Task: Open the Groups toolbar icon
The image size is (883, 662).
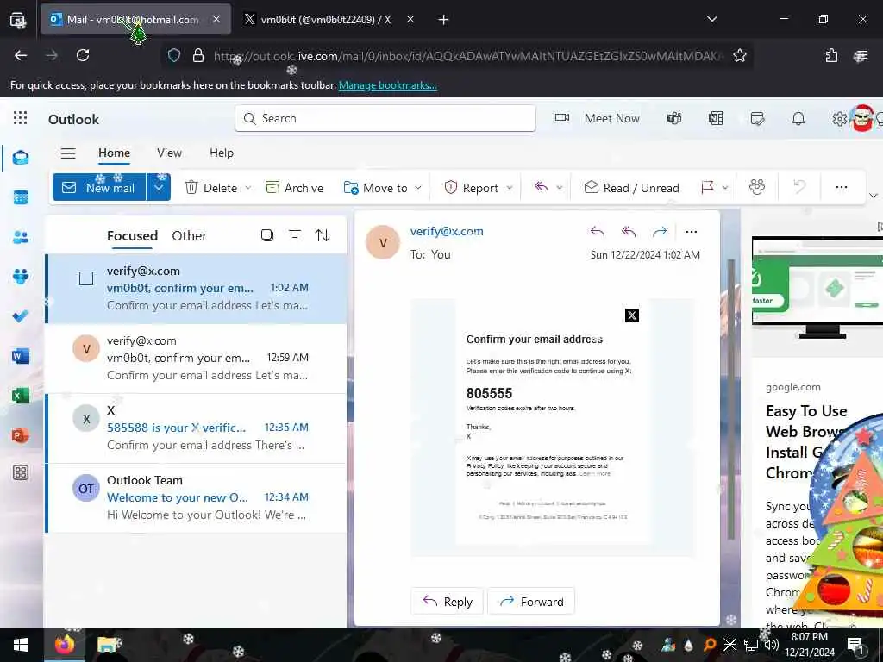Action: (757, 187)
